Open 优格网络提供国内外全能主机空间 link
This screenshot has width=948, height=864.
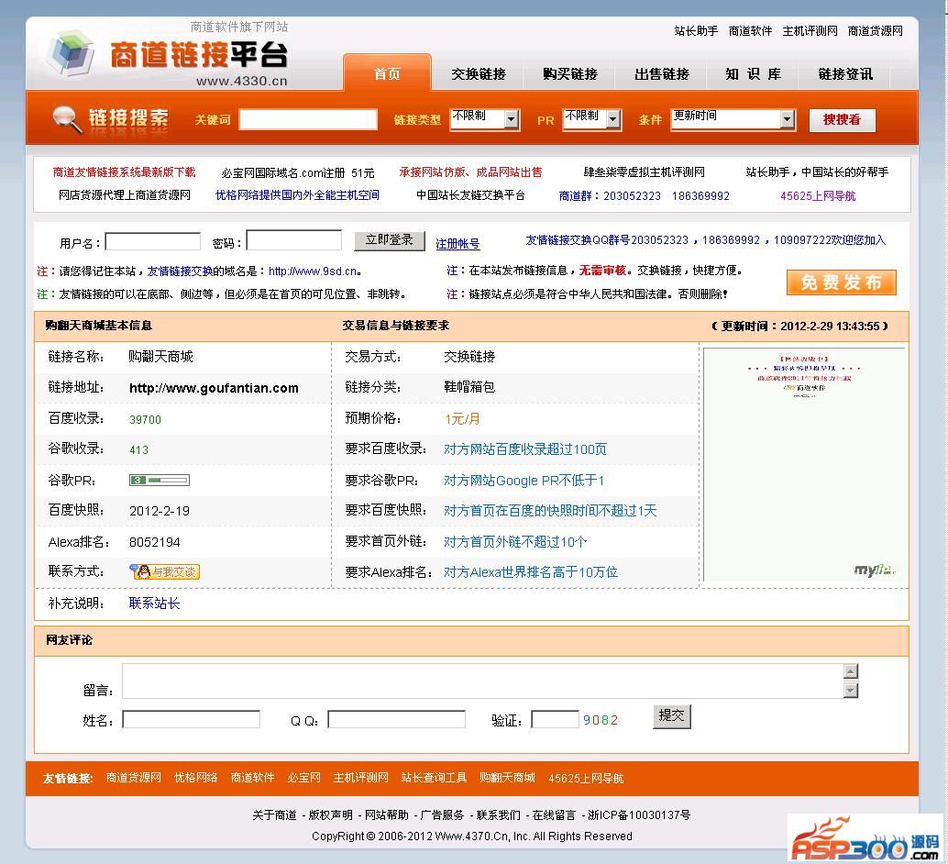297,195
